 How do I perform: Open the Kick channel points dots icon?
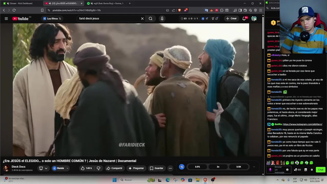[x=297, y=170]
